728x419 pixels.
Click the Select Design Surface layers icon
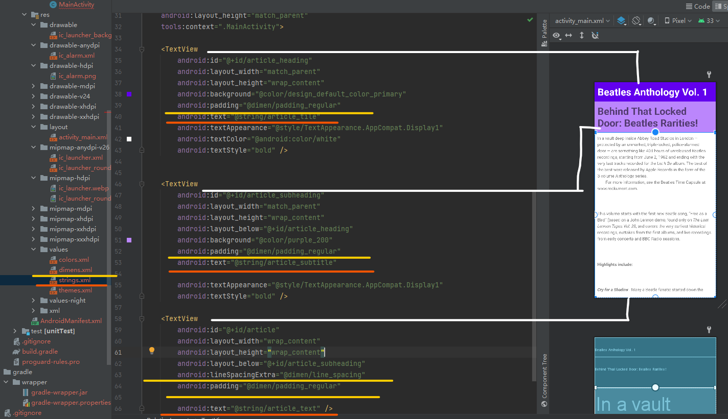(621, 21)
